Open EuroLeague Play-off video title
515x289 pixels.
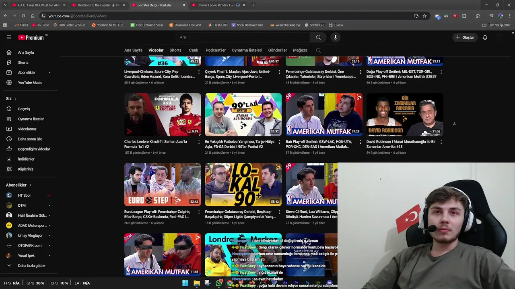coord(157,214)
